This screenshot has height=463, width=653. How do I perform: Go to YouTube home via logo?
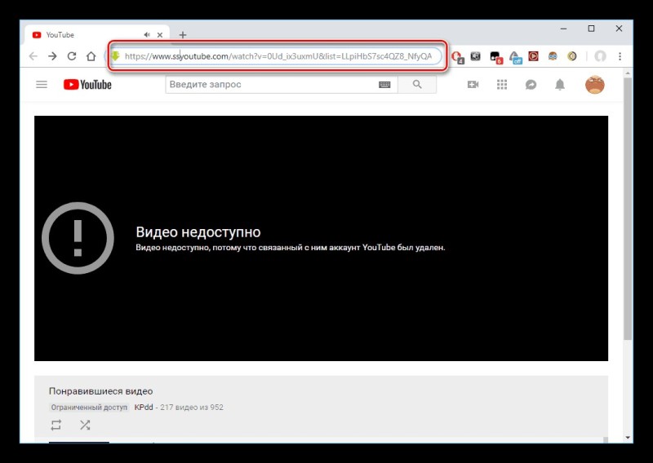click(87, 85)
